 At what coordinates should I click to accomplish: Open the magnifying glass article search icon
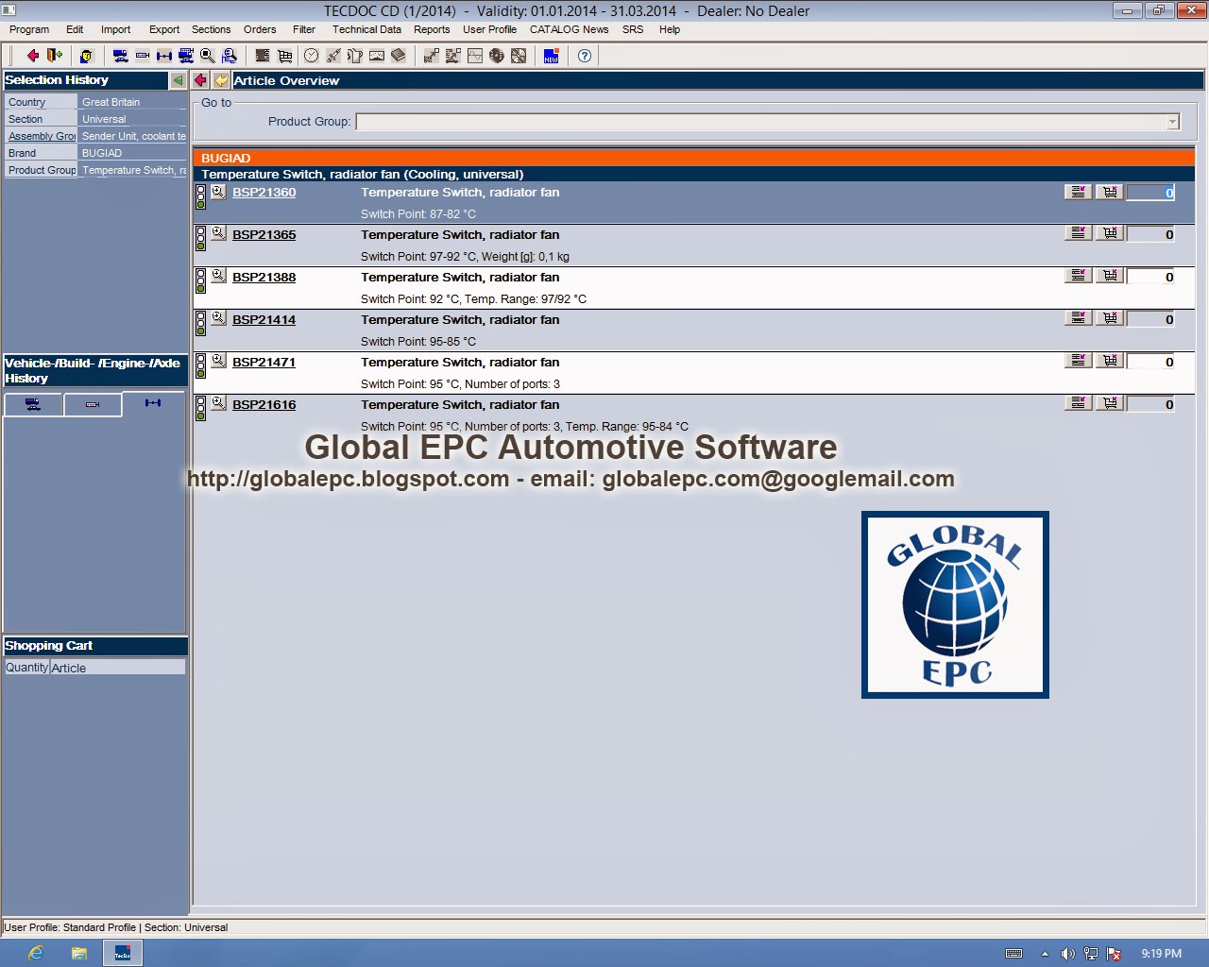point(206,56)
